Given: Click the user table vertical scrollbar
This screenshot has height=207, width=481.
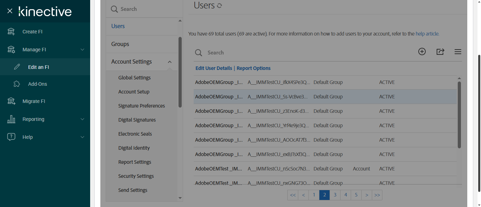Looking at the screenshot, I should click(459, 115).
